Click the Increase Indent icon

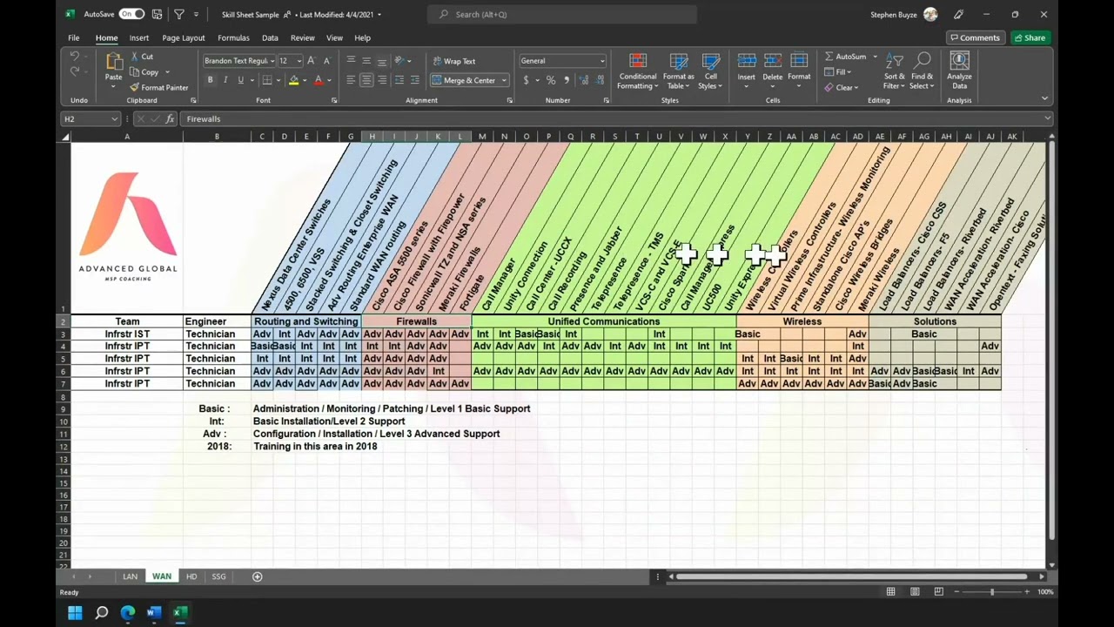[x=415, y=80]
